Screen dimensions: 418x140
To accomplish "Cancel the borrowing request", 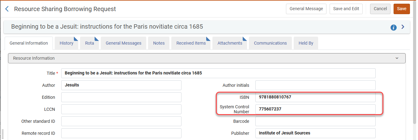I will point(380,9).
